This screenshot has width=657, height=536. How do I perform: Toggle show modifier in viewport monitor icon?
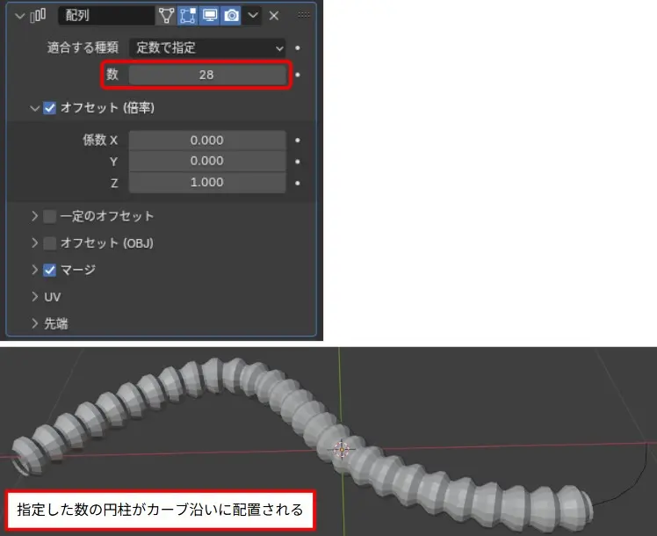(210, 16)
